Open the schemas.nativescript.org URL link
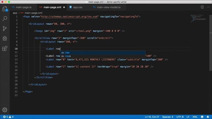212x119 pixels. tap(69, 17)
